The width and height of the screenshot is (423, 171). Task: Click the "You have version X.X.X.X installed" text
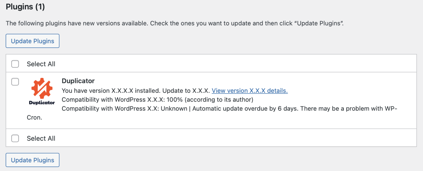110,91
